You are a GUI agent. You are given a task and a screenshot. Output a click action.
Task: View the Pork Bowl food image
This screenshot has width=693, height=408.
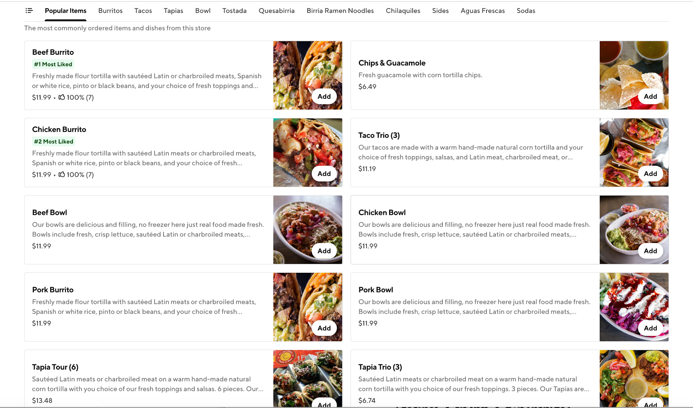pos(634,307)
